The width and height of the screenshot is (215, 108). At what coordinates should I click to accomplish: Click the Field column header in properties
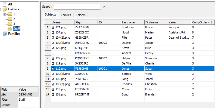click(9, 90)
